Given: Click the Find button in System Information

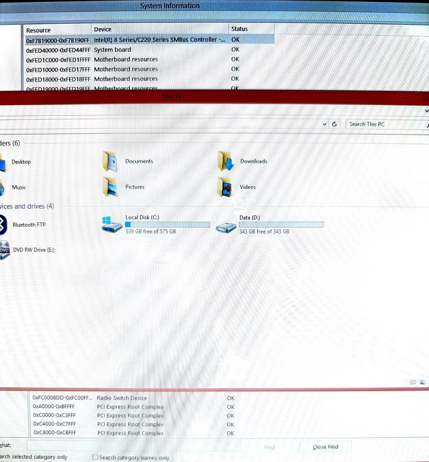Looking at the screenshot, I should (269, 447).
